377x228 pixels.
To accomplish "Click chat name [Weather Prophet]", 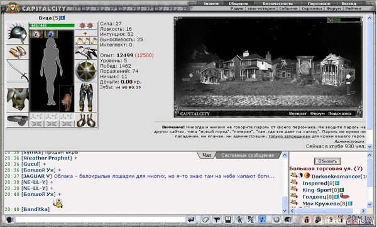I will point(46,158).
